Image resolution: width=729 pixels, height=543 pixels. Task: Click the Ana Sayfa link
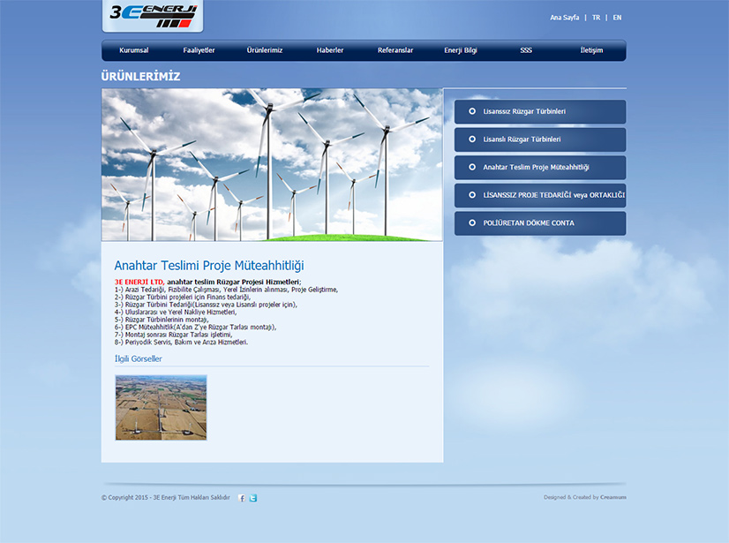tap(565, 18)
